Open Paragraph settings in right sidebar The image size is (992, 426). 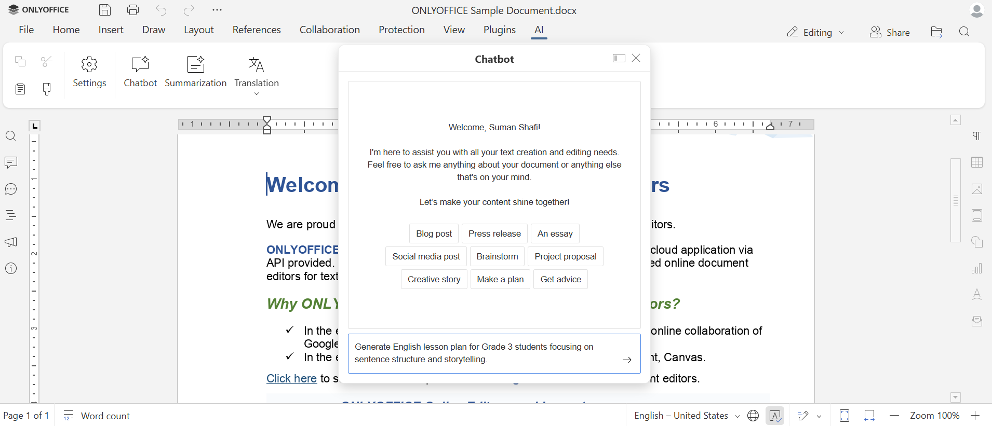click(977, 136)
